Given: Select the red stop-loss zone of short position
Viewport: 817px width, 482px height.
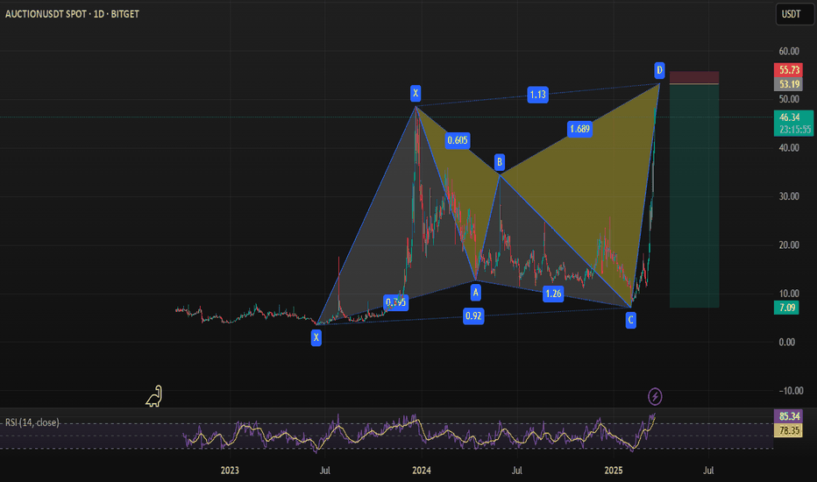Looking at the screenshot, I should (694, 78).
